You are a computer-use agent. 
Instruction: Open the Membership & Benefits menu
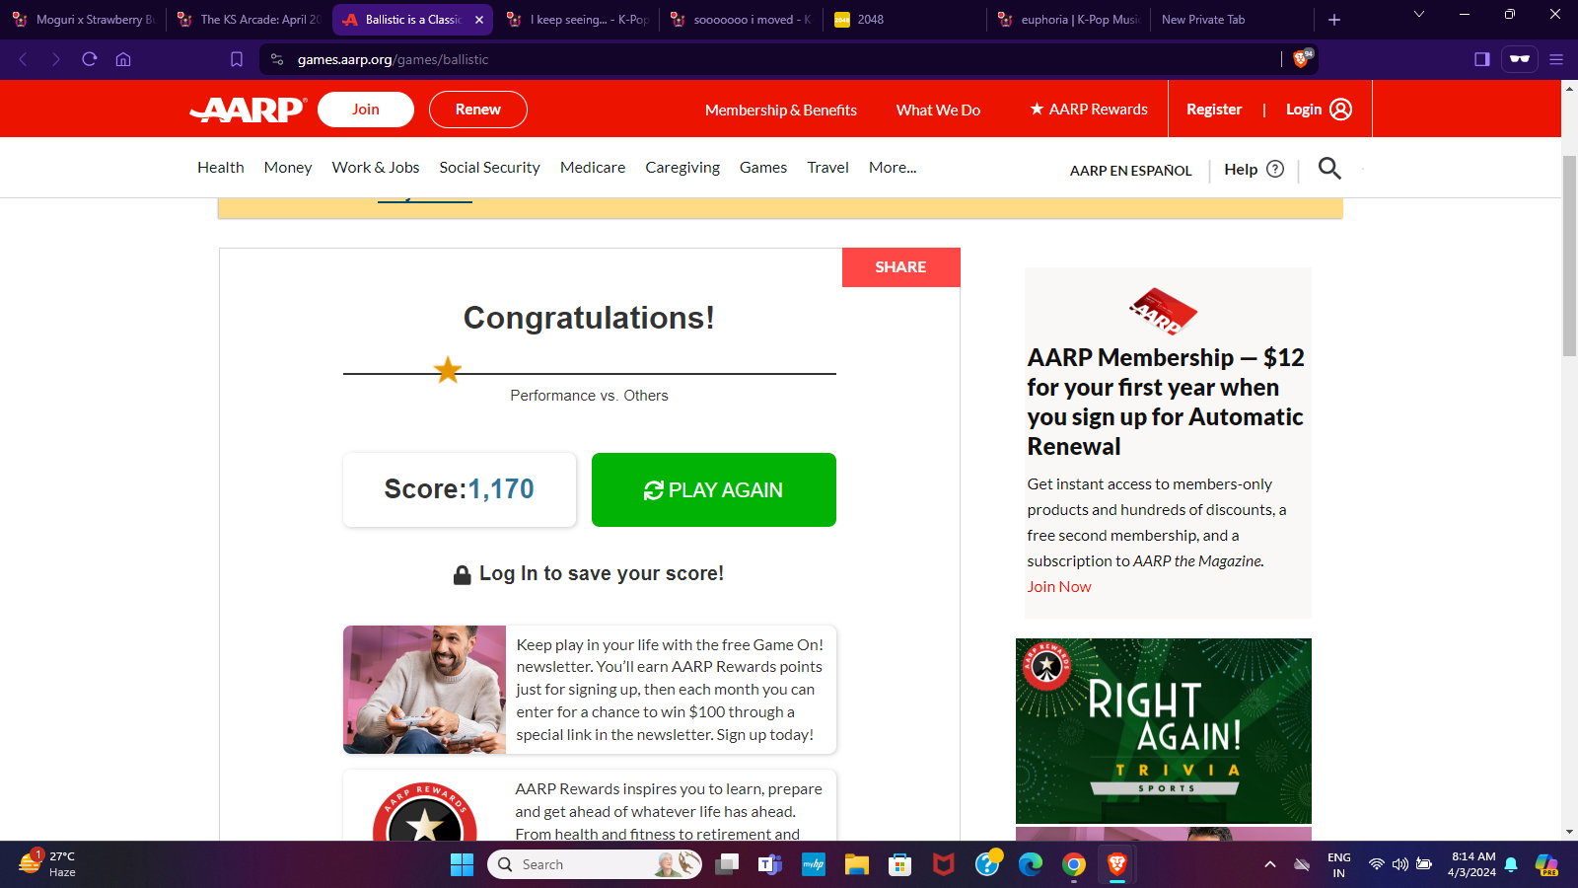[x=781, y=110]
